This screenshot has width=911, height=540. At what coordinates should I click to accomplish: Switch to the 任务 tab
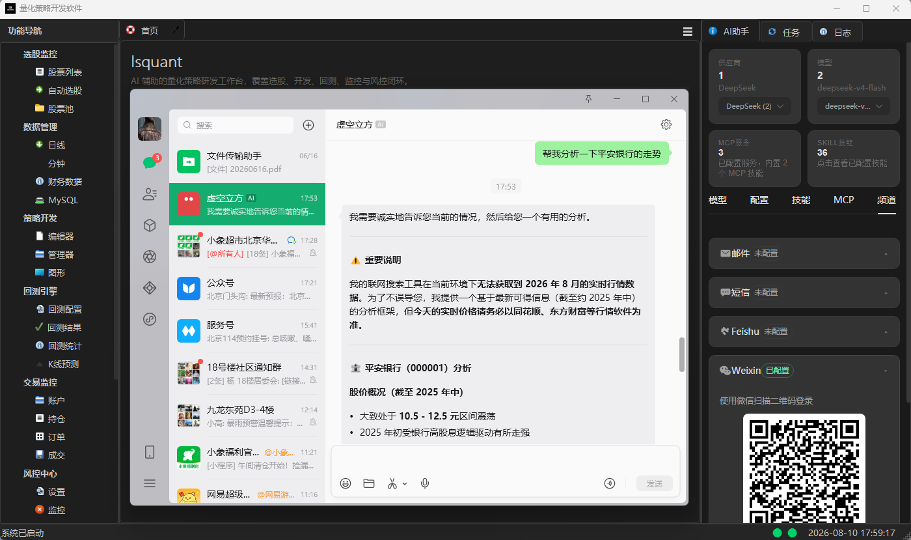pos(785,32)
